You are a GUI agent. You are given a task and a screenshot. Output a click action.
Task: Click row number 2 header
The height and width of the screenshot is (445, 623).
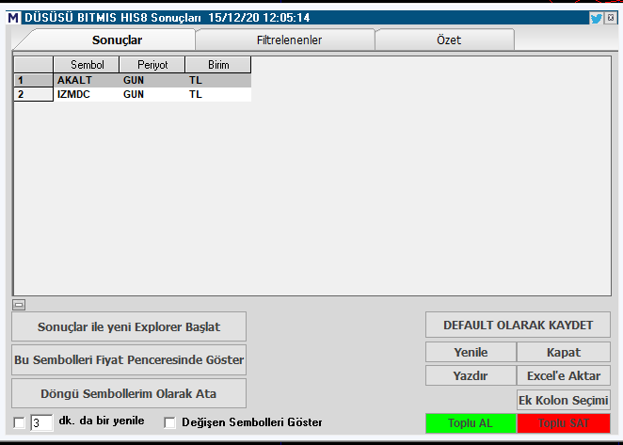33,95
